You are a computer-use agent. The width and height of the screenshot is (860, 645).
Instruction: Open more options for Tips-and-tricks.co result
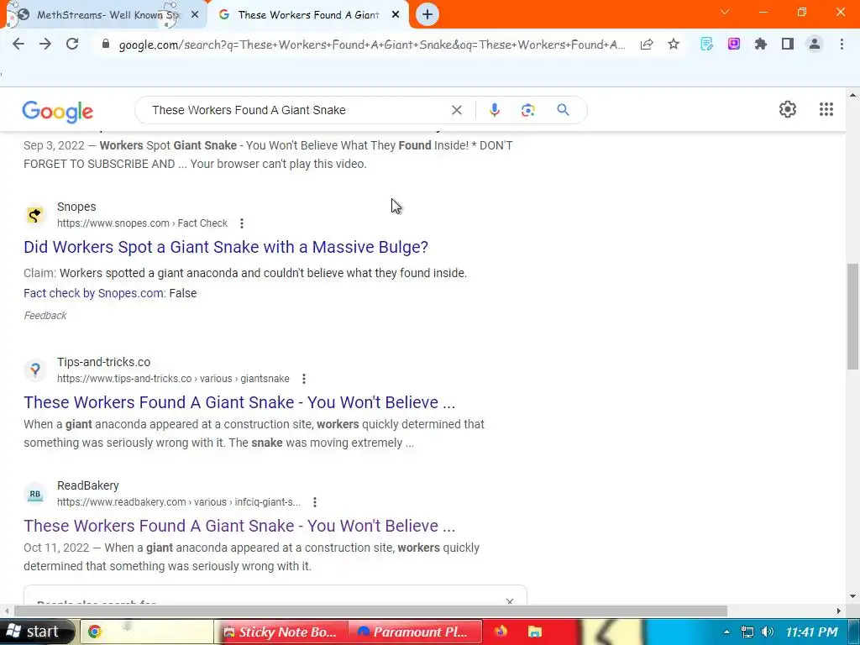click(304, 379)
